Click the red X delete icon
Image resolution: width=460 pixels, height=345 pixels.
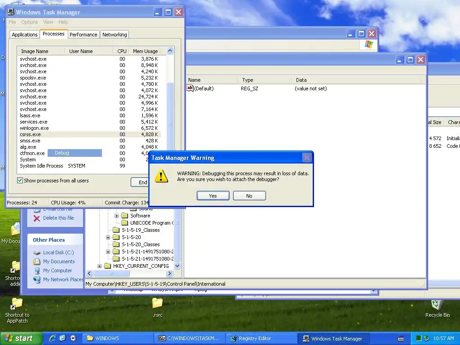[37, 218]
